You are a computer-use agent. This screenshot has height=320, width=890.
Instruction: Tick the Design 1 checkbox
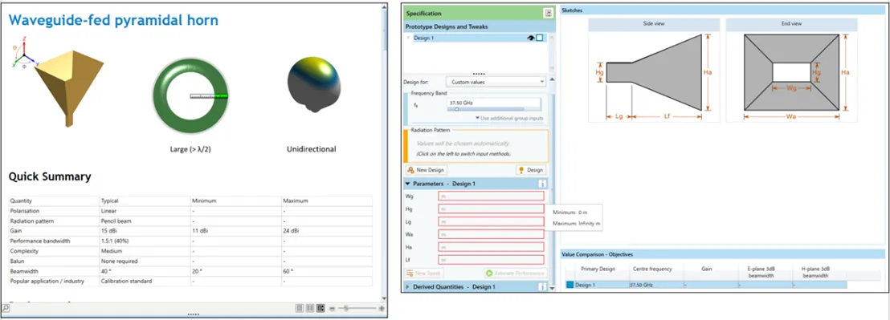pyautogui.click(x=540, y=38)
